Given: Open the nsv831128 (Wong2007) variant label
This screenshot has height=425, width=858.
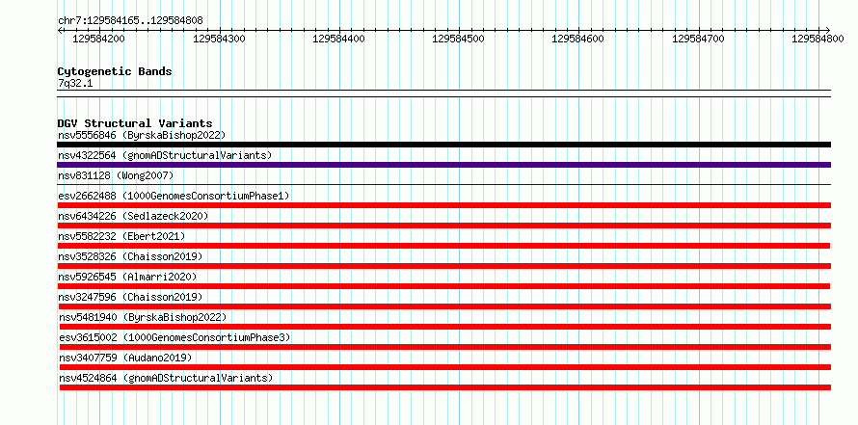Looking at the screenshot, I should click(116, 175).
